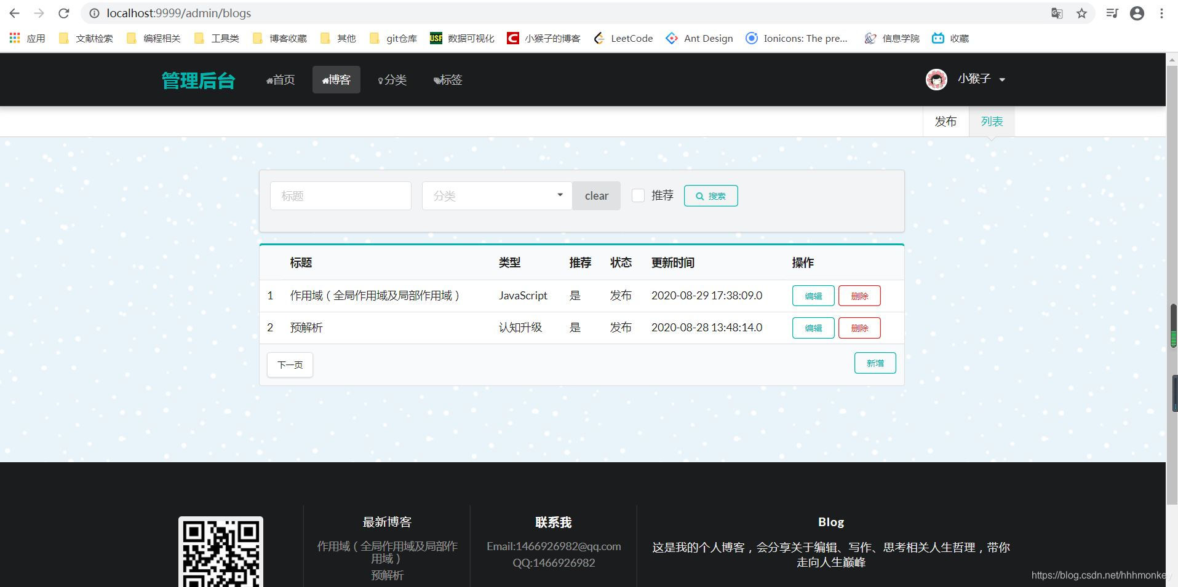Click the Google Translate icon in address bar
The width and height of the screenshot is (1178, 587).
coord(1057,13)
